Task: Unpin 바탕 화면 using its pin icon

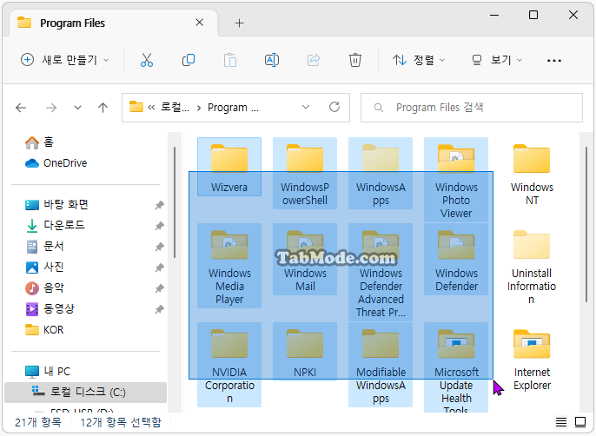Action: [x=159, y=205]
